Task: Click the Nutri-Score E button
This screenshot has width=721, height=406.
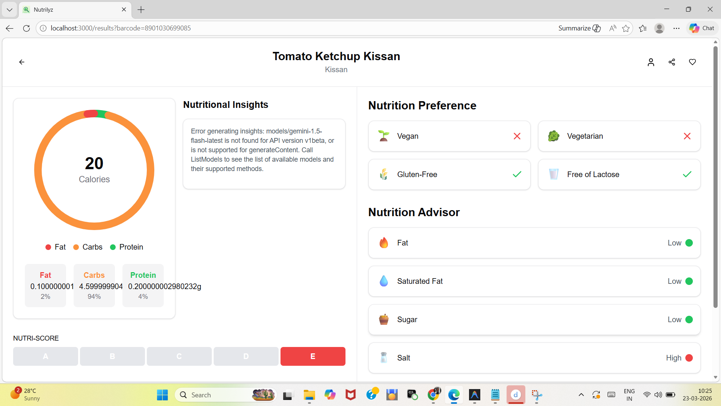Action: point(312,356)
